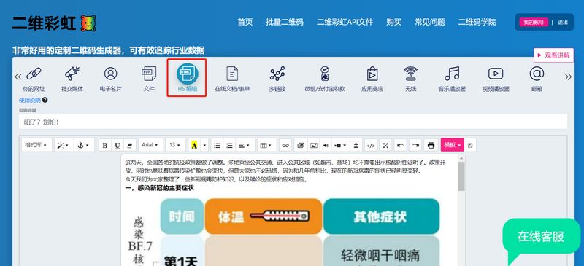
Task: Open the paragraph alignment dropdown
Action: 245,145
